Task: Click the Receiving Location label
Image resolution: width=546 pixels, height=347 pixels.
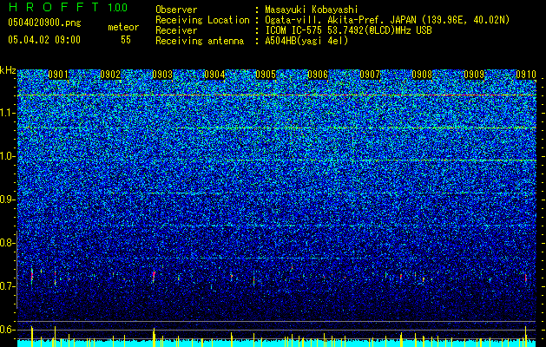Action: [x=202, y=20]
